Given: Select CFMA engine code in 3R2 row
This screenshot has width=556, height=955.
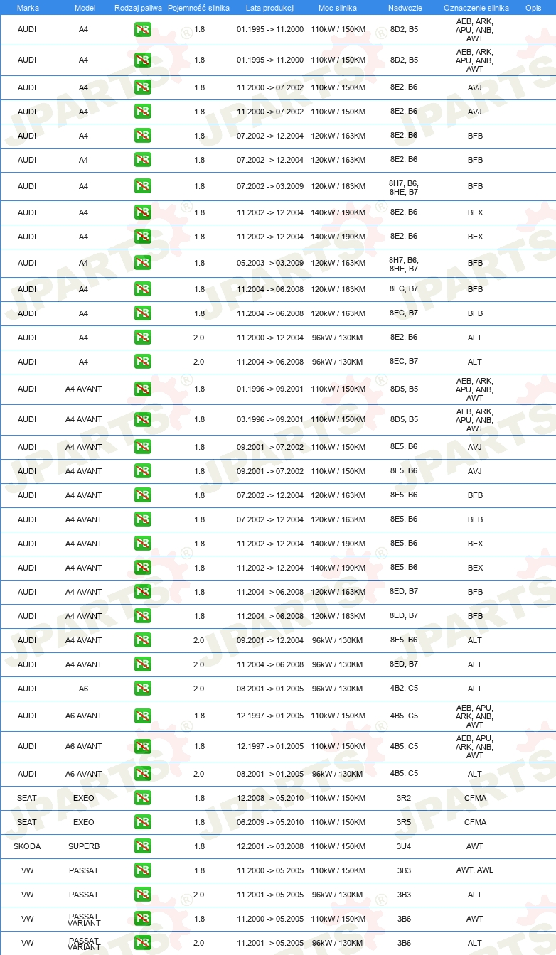Looking at the screenshot, I should click(475, 798).
